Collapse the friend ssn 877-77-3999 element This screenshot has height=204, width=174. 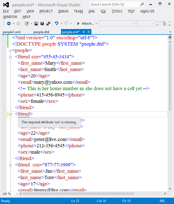click(x=10, y=165)
